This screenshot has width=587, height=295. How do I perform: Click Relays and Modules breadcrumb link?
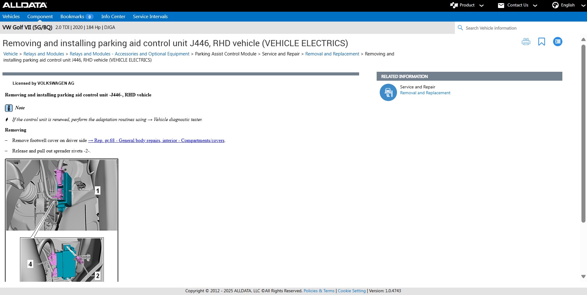click(44, 54)
